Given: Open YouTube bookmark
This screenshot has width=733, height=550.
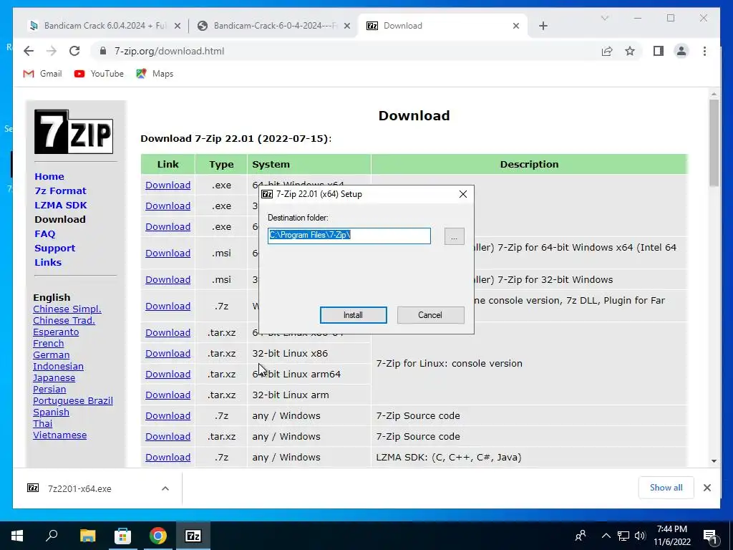Looking at the screenshot, I should (x=99, y=74).
